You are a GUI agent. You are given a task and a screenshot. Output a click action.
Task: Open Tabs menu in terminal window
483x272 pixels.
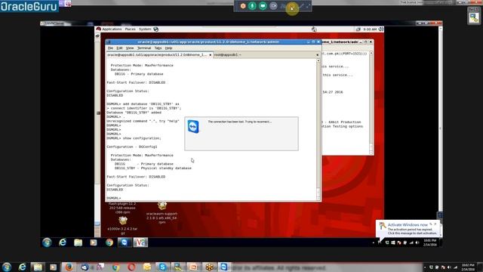(158, 48)
